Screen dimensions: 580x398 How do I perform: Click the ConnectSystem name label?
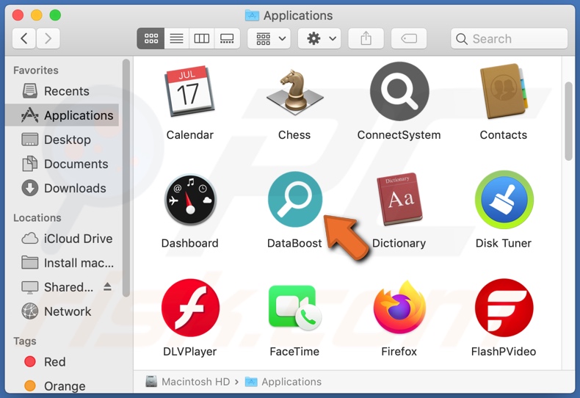pyautogui.click(x=399, y=135)
